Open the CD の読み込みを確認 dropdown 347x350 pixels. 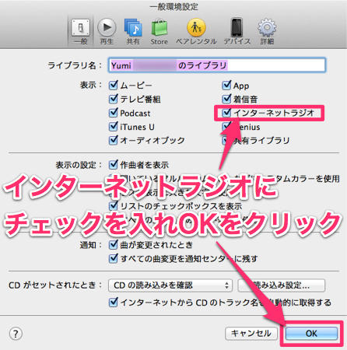[170, 285]
